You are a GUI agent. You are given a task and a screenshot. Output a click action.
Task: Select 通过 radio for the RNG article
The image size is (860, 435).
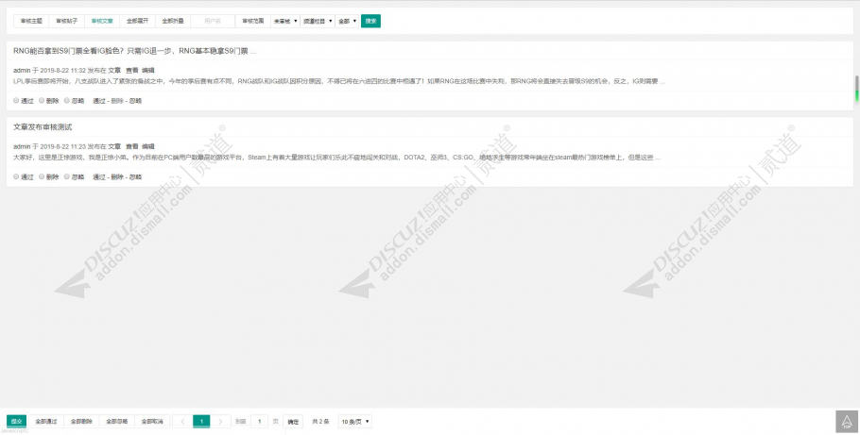point(16,100)
